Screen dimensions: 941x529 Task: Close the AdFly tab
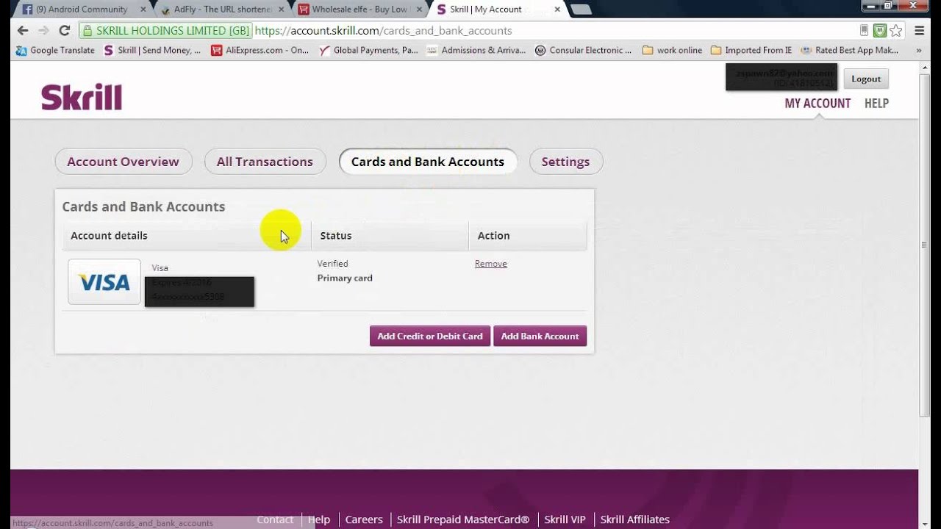coord(281,10)
